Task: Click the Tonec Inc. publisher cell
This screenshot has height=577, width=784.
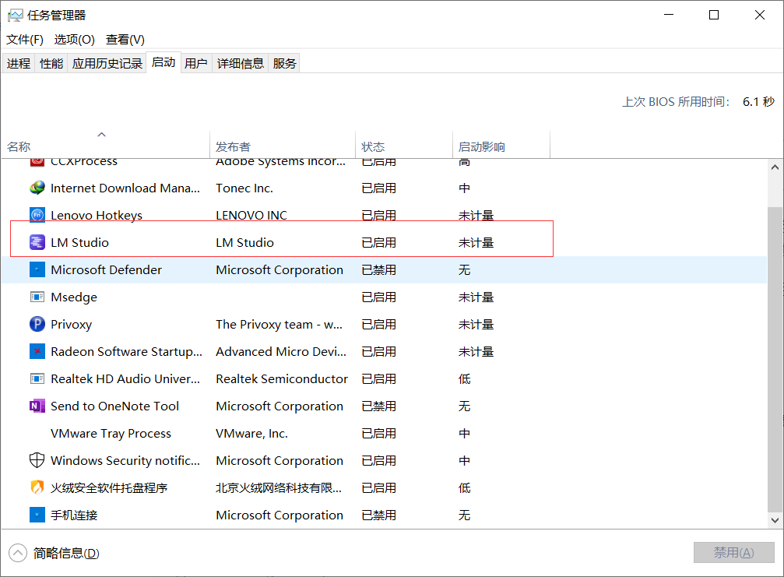Action: point(244,188)
